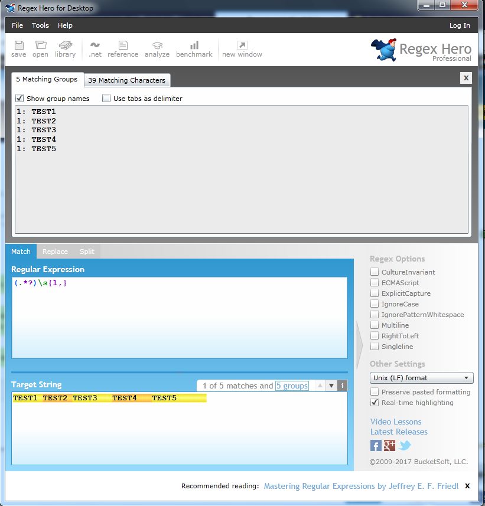485x506 pixels.
Task: Click the splitter handle above Target String
Action: pos(180,373)
